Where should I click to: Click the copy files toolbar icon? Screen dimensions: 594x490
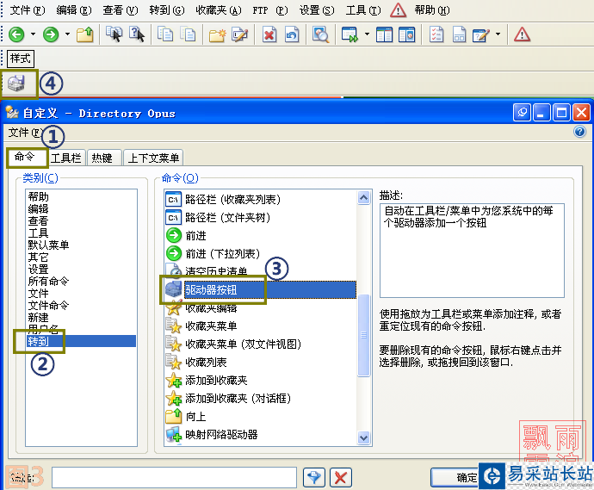tap(165, 34)
